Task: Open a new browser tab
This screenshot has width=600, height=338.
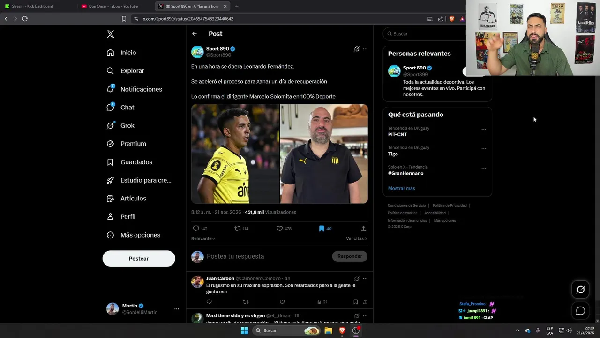Action: [237, 6]
